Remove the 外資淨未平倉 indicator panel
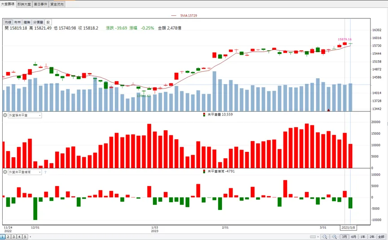 click(5, 115)
